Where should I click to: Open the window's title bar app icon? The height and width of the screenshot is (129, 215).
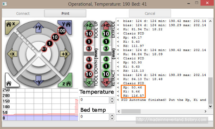(5, 4)
